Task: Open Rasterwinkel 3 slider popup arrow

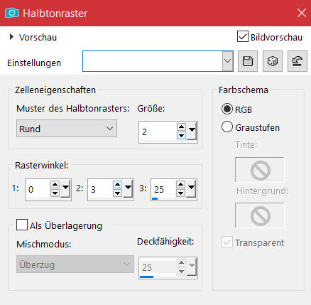Action: [191, 188]
